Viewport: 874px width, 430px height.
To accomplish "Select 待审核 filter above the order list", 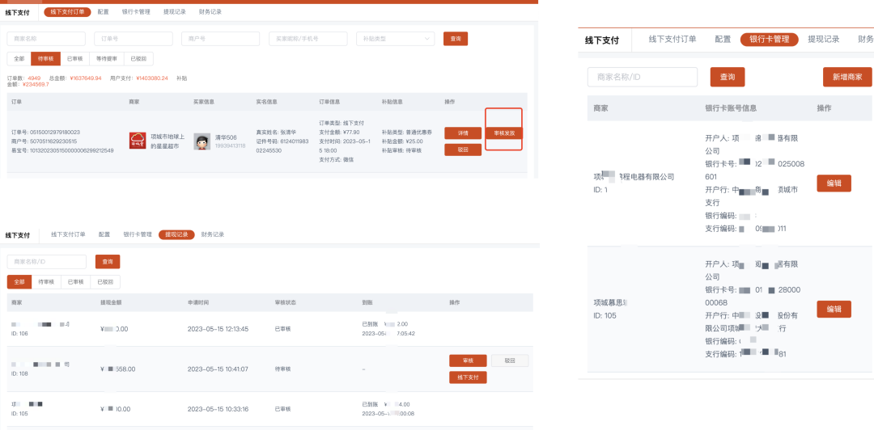I will click(x=45, y=58).
